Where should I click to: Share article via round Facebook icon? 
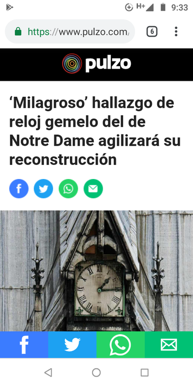[19, 189]
